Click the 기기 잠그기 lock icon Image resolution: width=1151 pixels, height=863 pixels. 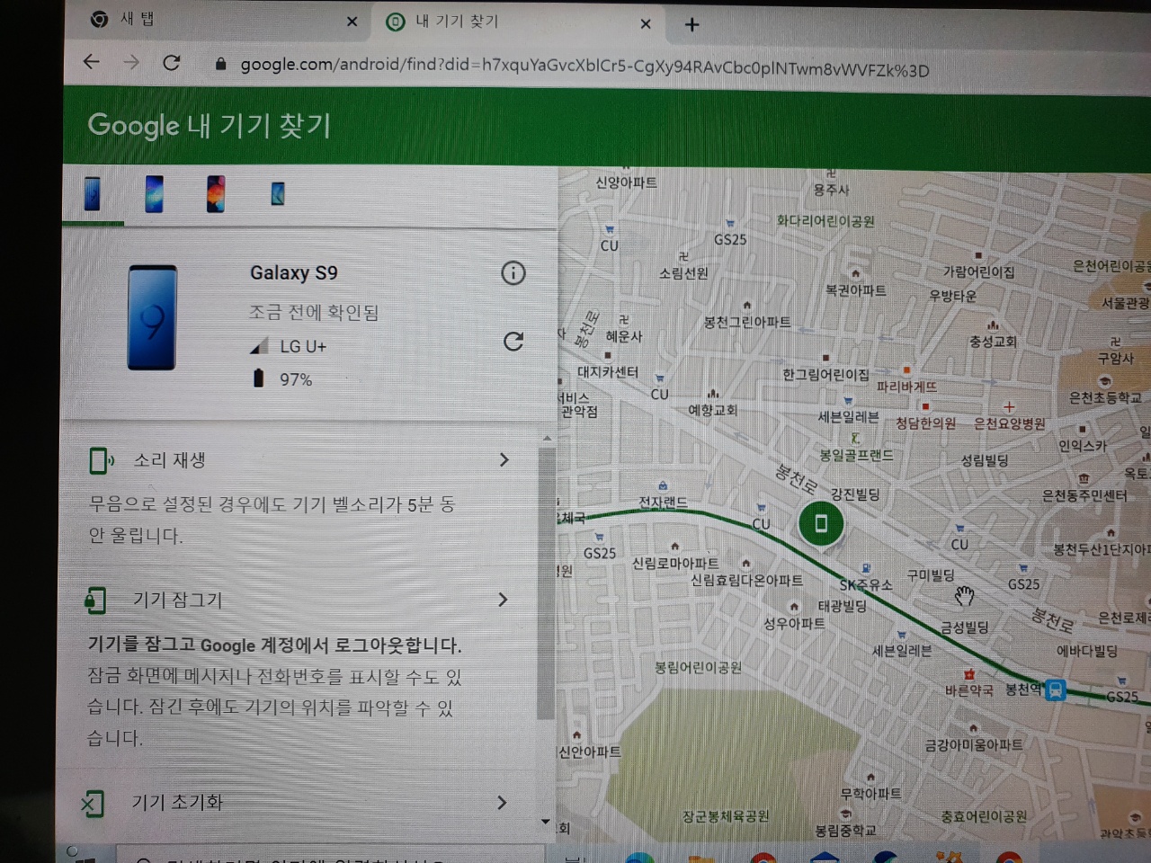pyautogui.click(x=95, y=600)
